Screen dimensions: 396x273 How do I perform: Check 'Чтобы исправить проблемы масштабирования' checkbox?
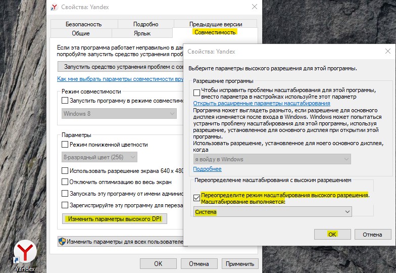197,93
